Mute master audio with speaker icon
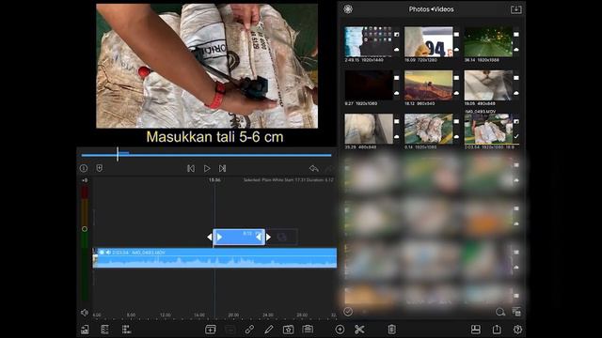The image size is (602, 338). click(x=85, y=313)
